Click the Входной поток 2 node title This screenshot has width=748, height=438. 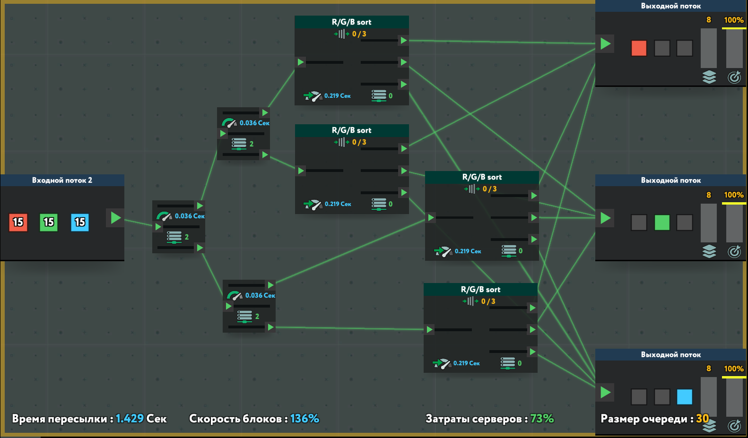[x=62, y=180]
